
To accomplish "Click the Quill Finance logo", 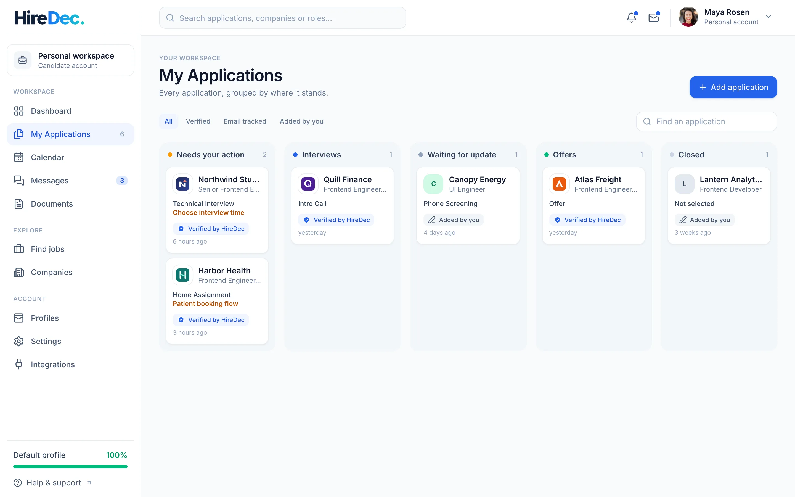I will (x=308, y=184).
